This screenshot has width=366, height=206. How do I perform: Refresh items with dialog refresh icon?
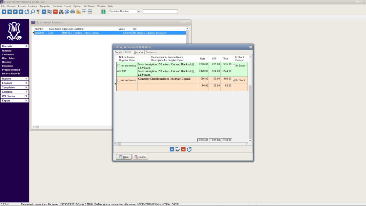[189, 149]
